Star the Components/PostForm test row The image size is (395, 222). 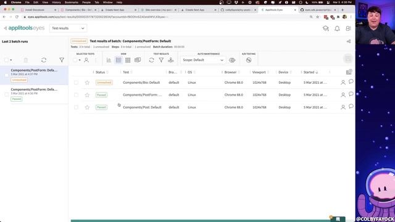coord(87,95)
